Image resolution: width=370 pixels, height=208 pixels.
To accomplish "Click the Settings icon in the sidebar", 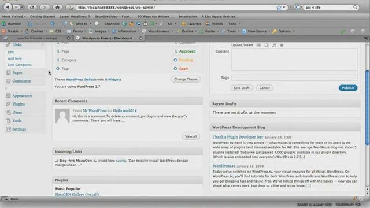I will point(9,129).
